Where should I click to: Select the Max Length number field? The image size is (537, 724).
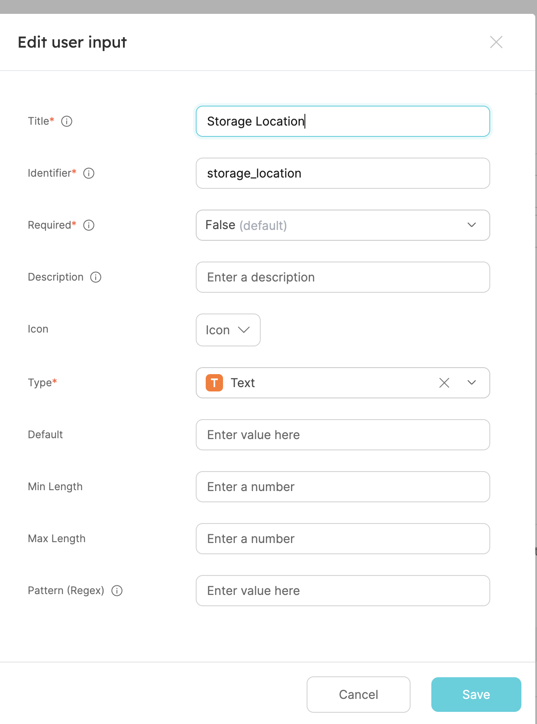(343, 539)
